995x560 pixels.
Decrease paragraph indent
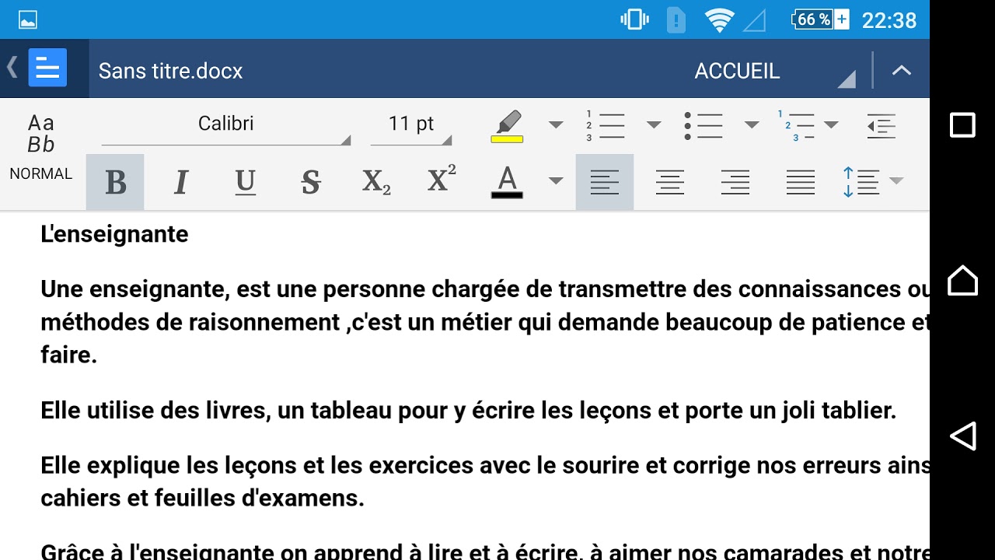tap(882, 125)
